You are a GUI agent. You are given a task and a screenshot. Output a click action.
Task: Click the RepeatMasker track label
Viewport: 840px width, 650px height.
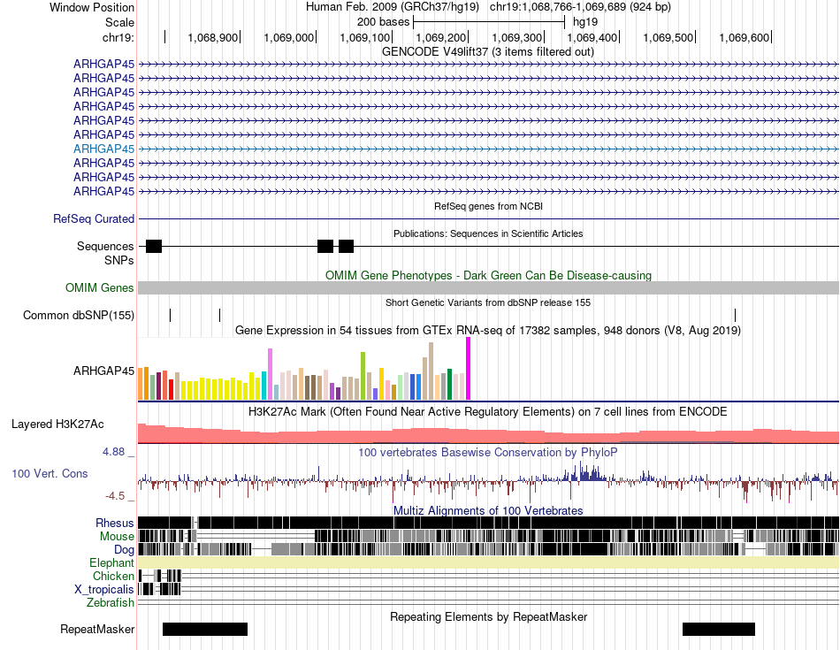(97, 629)
